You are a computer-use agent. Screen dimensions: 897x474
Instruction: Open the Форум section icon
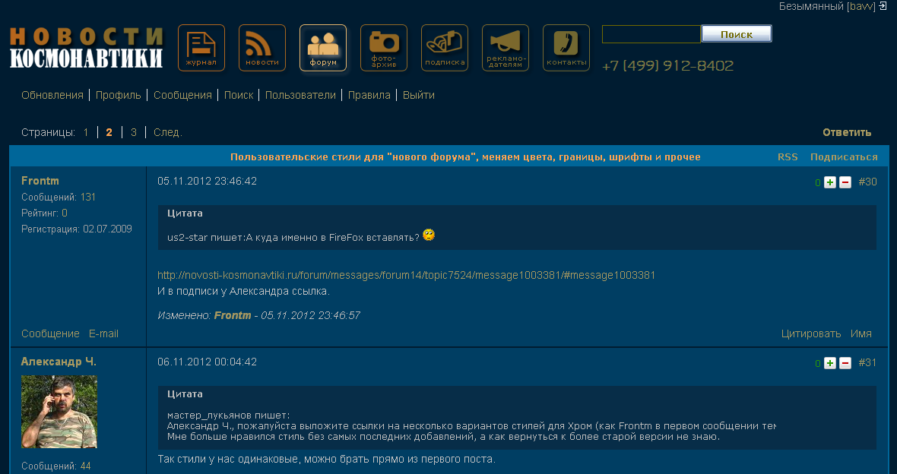tap(323, 48)
